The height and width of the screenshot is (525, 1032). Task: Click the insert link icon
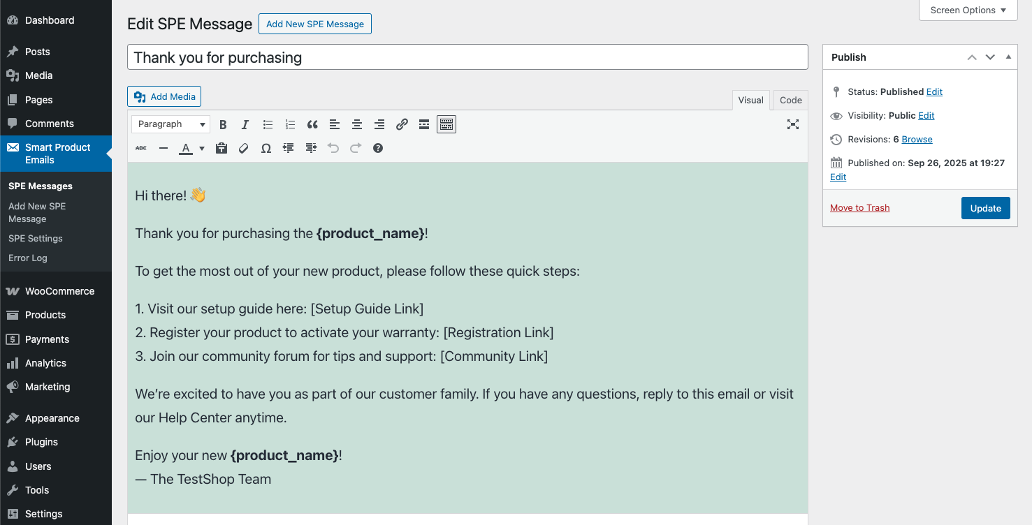[x=402, y=124]
